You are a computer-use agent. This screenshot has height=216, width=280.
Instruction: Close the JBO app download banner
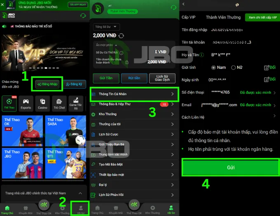[x=2, y=5]
